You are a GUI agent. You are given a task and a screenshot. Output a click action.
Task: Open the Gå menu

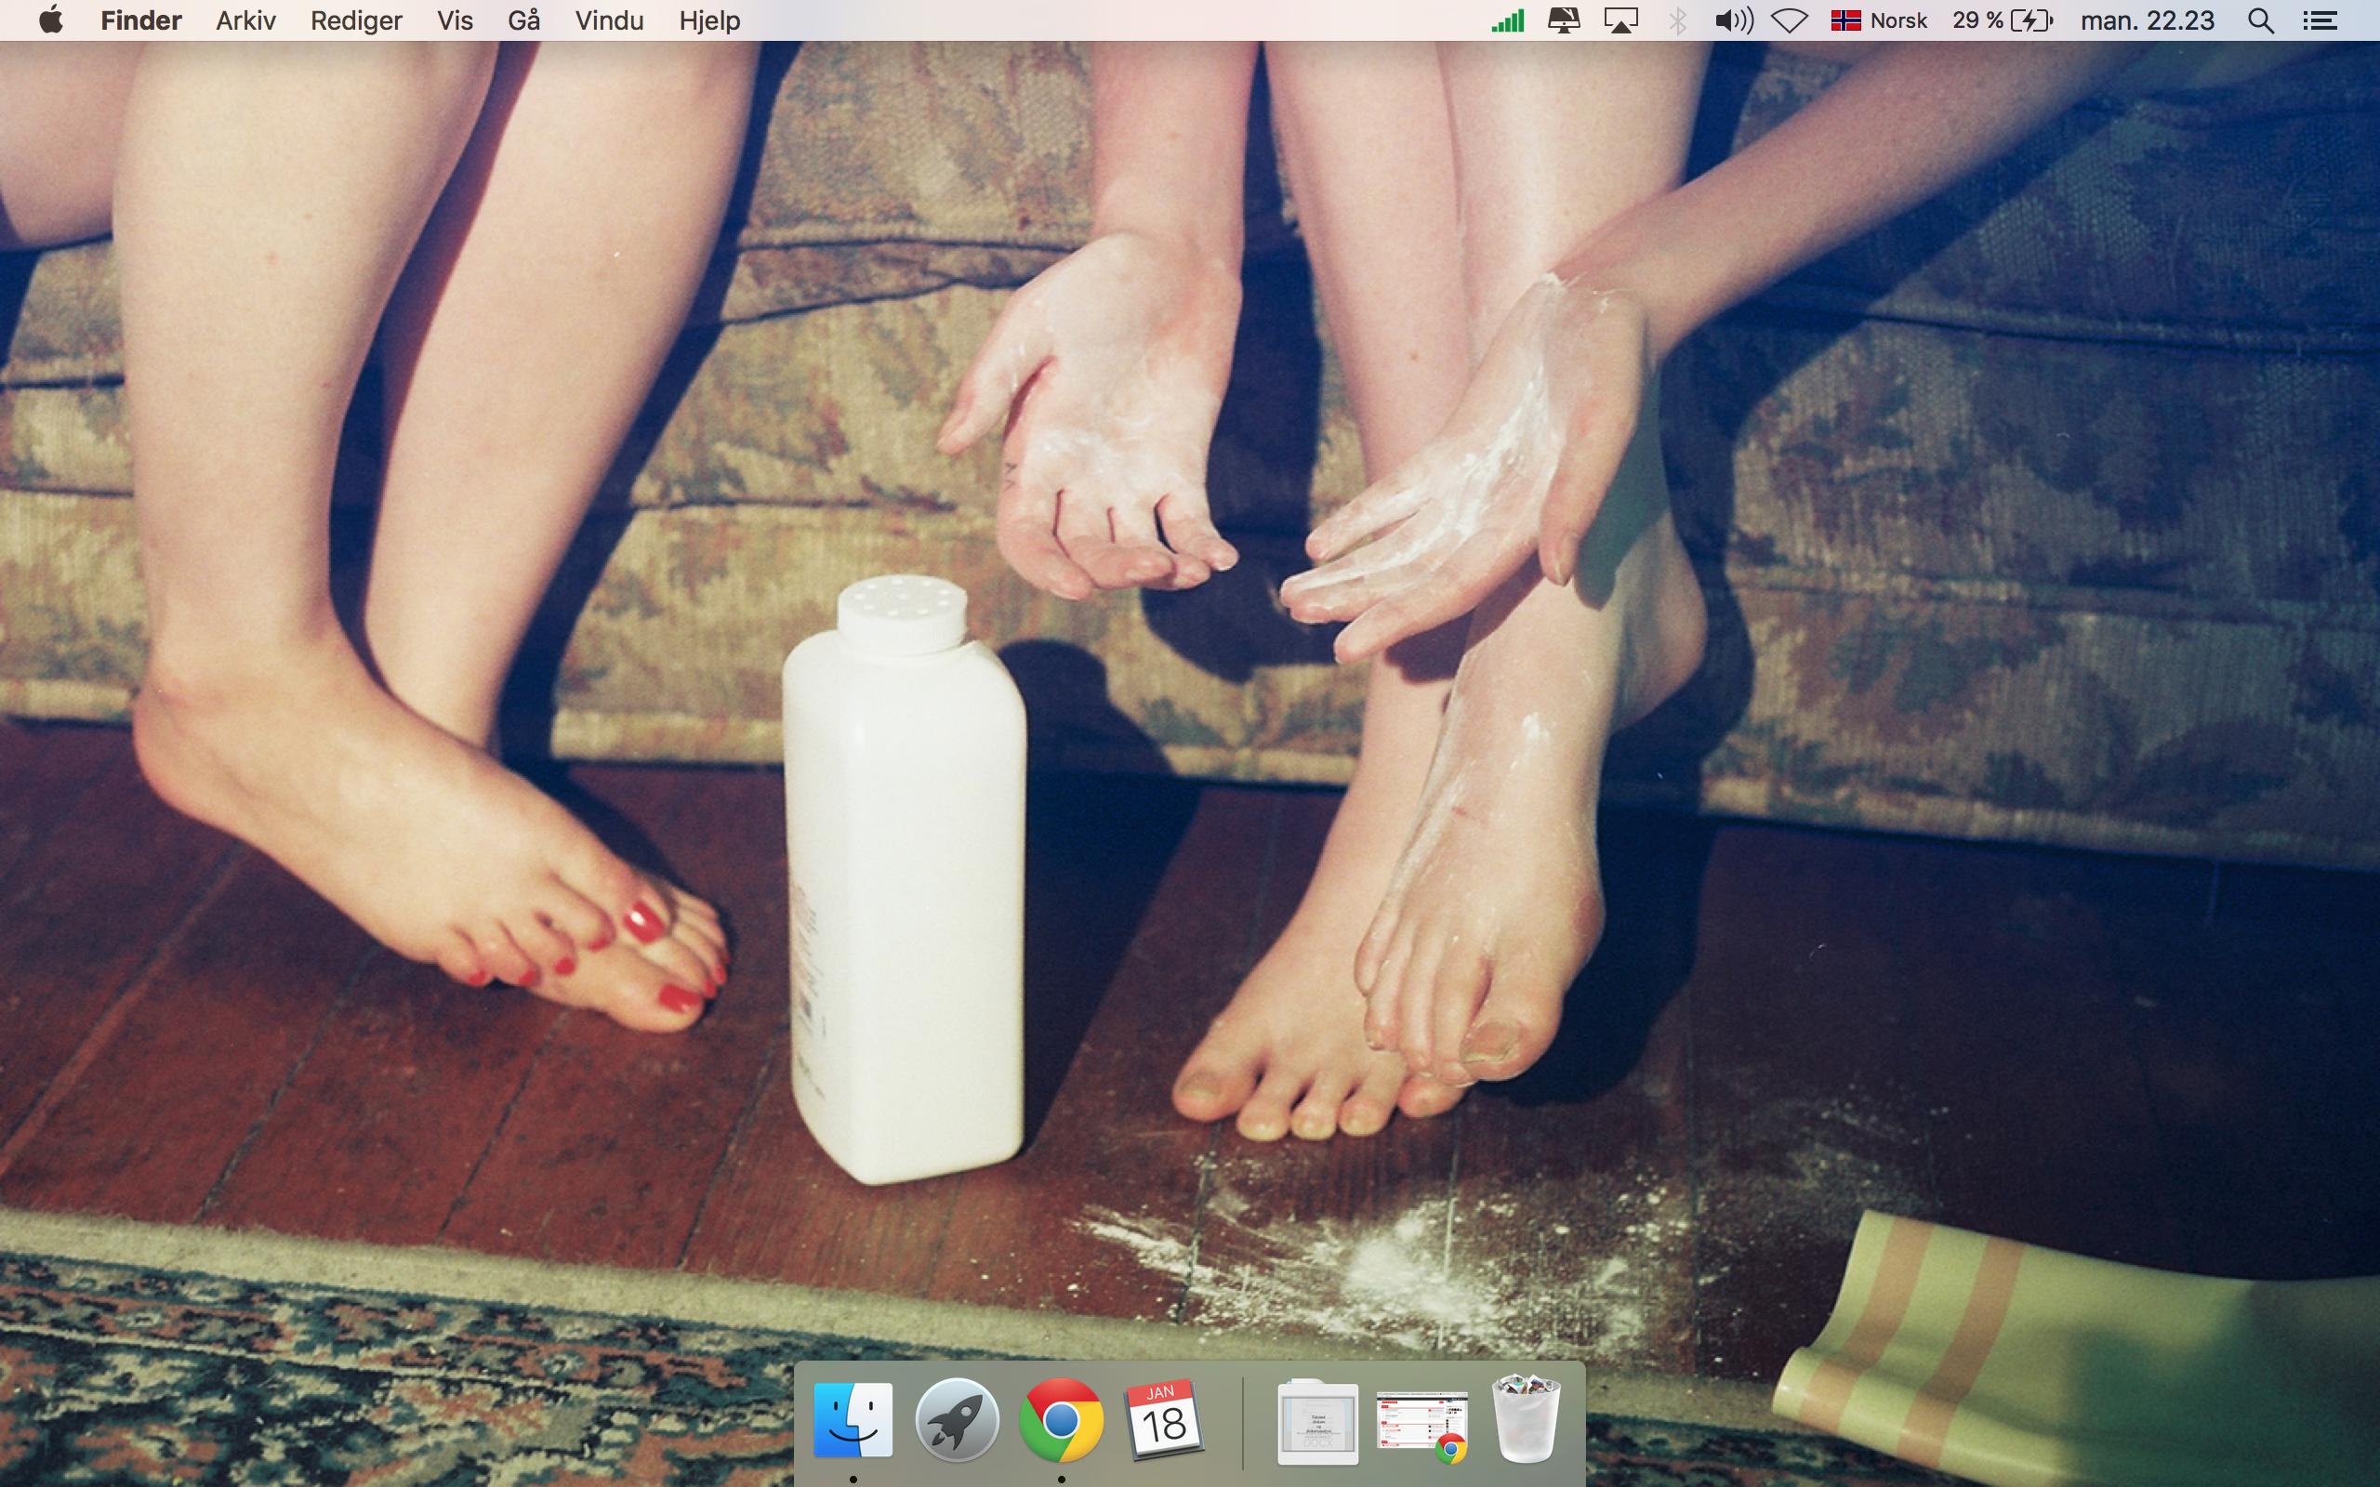click(524, 20)
